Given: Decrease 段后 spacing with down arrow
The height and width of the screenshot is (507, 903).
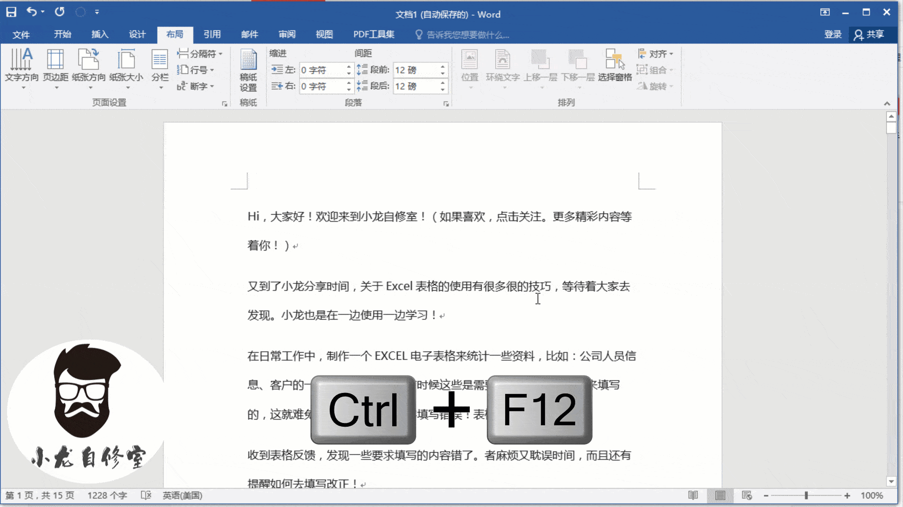Looking at the screenshot, I should (x=443, y=89).
